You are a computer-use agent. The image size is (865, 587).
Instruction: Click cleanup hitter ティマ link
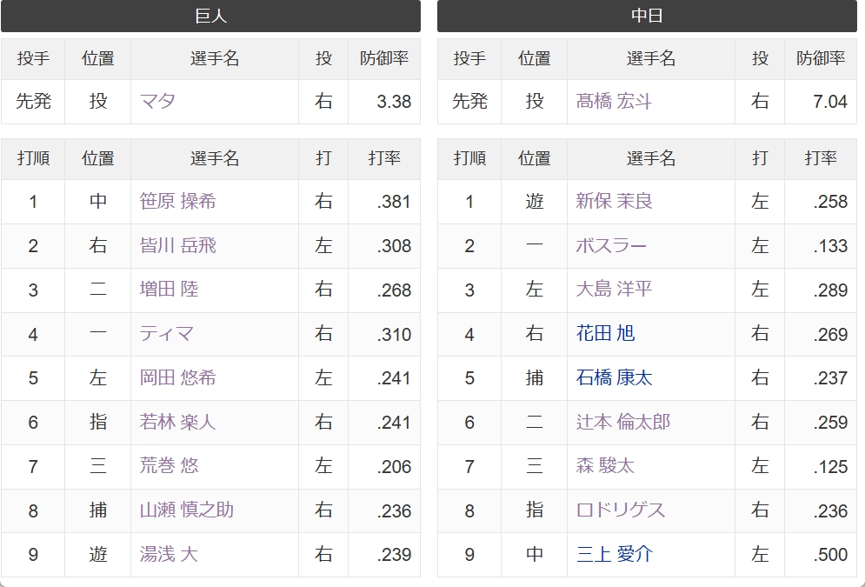coord(167,334)
